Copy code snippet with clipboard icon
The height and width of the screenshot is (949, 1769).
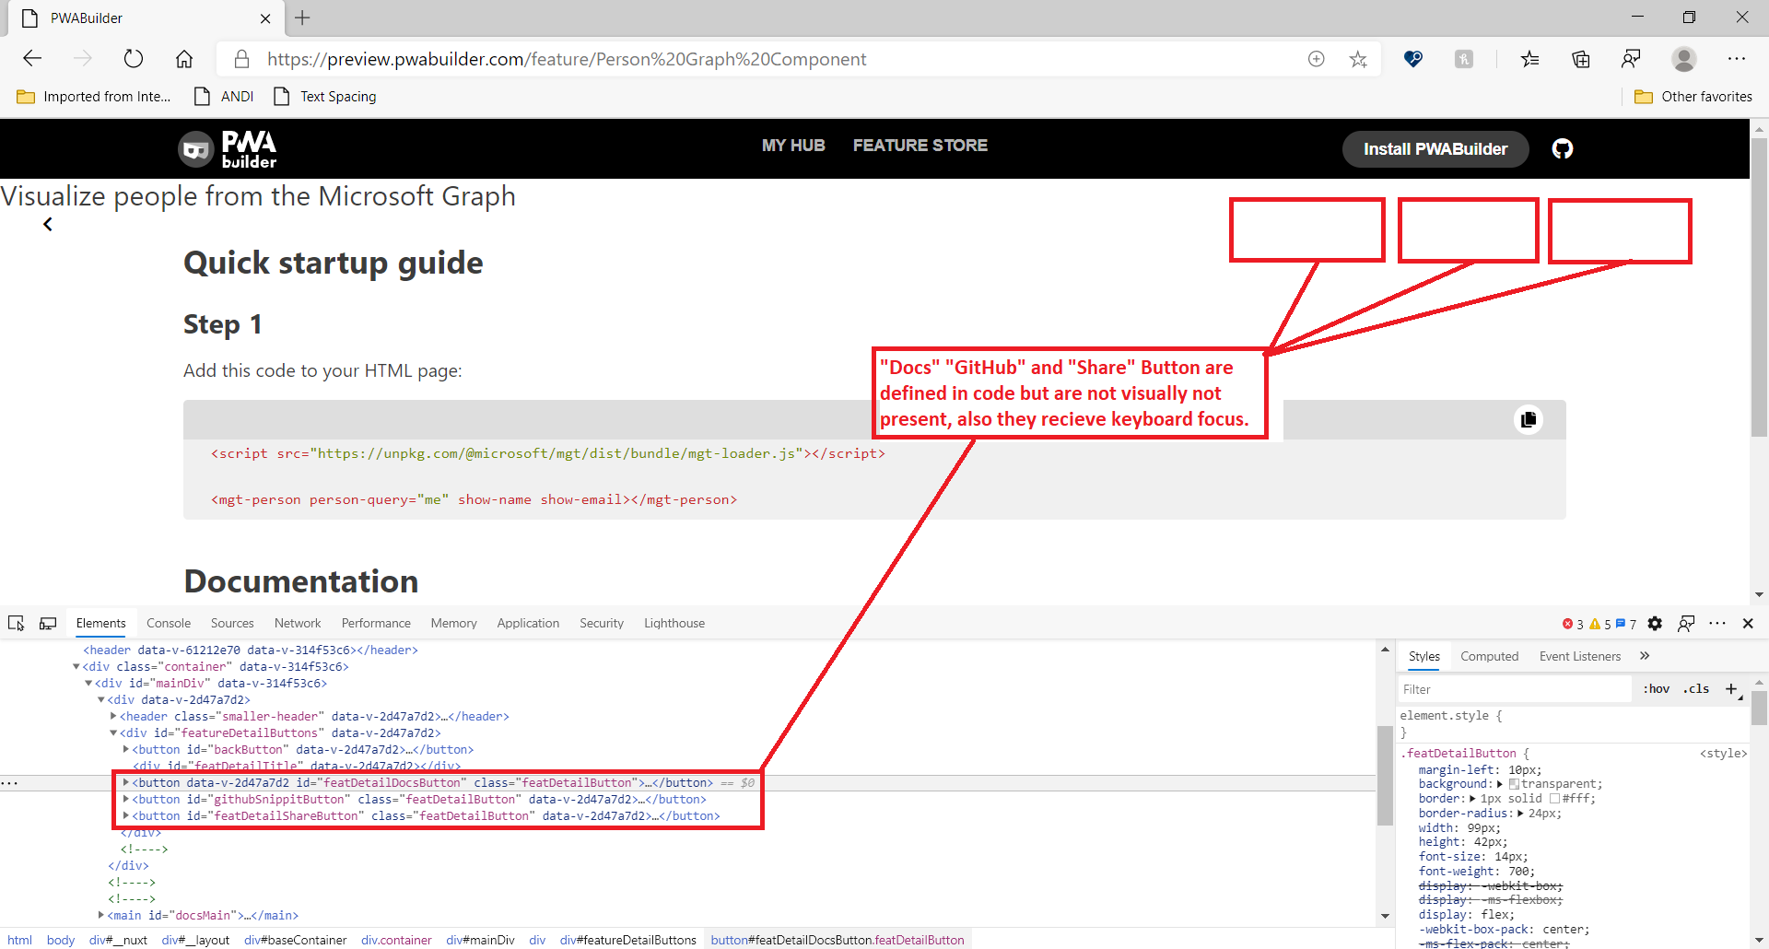pyautogui.click(x=1529, y=419)
